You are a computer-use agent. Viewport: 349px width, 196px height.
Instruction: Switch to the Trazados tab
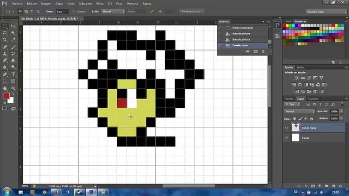(313, 99)
